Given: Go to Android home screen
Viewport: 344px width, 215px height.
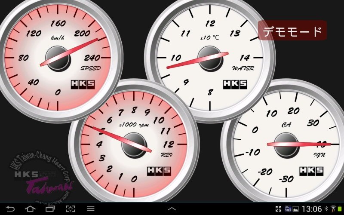Looking at the screenshot, I should (30, 209).
